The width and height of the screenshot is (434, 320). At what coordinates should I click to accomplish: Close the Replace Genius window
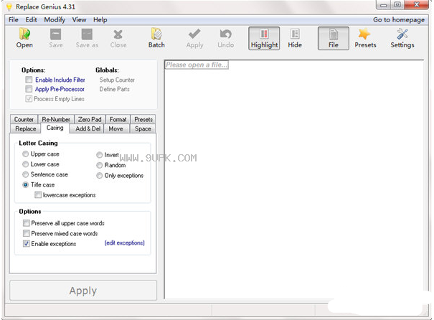pos(416,5)
